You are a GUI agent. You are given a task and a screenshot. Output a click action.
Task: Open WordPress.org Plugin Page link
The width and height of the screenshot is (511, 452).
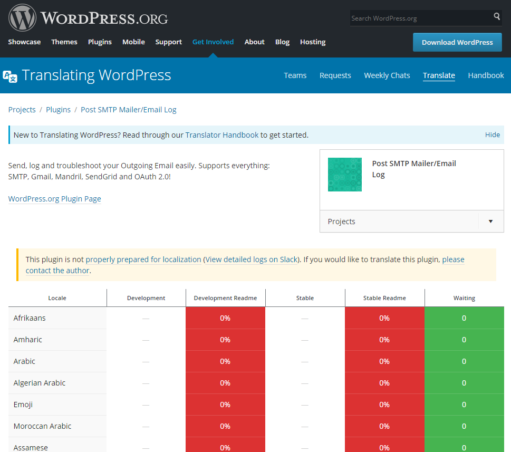pos(54,199)
